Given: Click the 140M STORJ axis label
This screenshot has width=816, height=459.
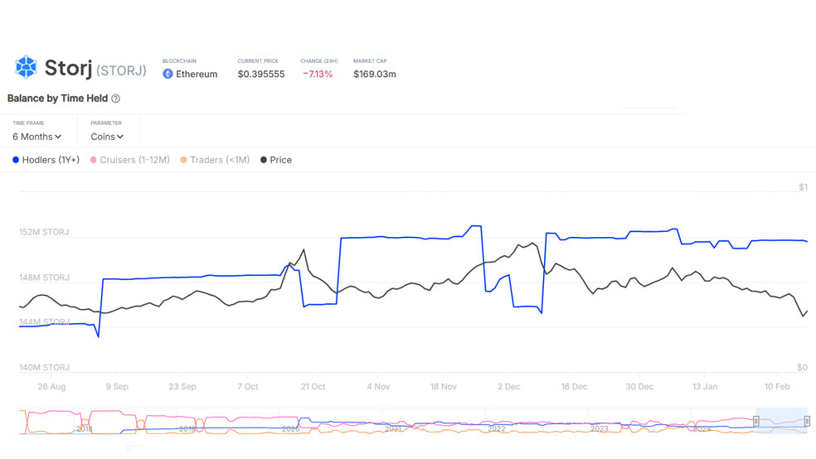Looking at the screenshot, I should [x=44, y=368].
